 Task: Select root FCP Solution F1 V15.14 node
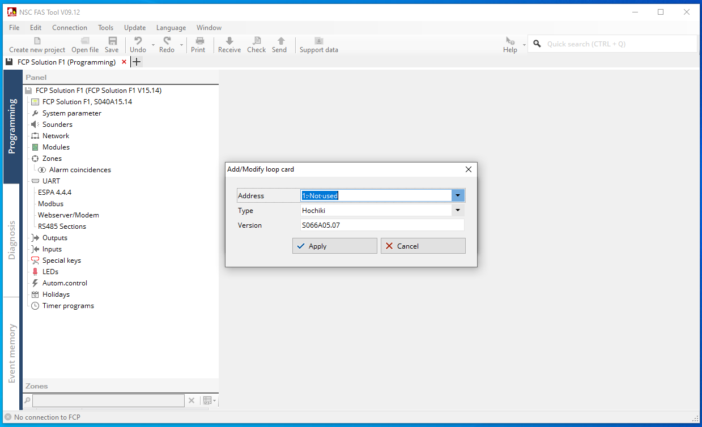[x=99, y=90]
